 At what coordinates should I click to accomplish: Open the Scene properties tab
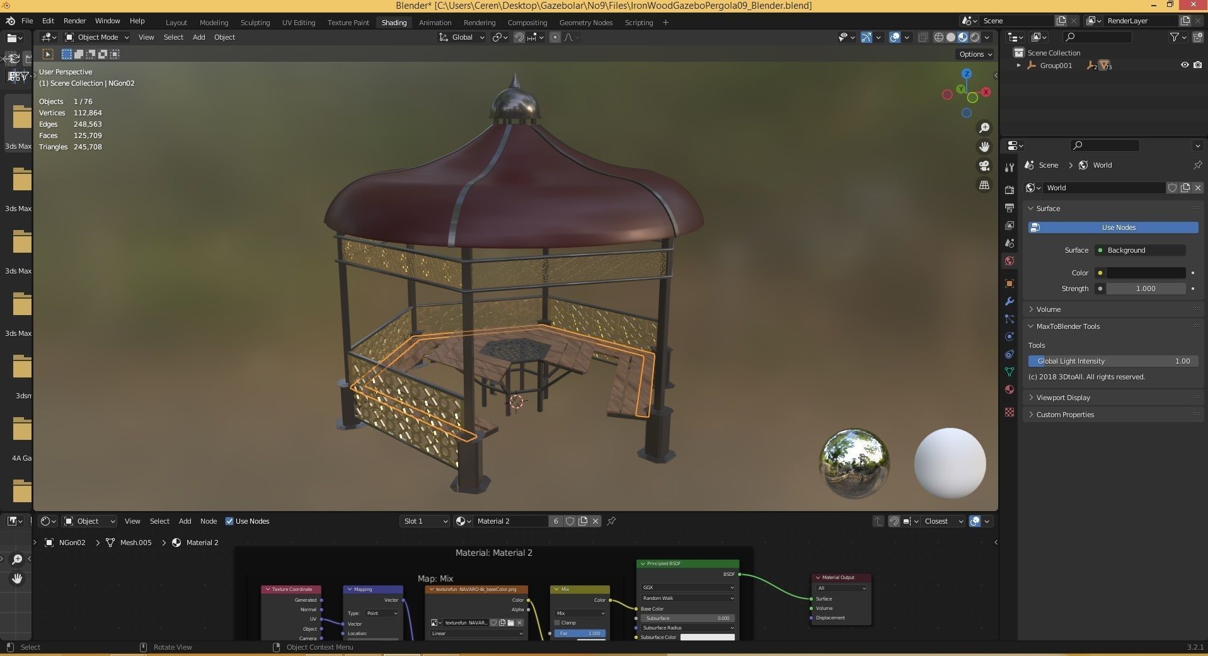1010,243
